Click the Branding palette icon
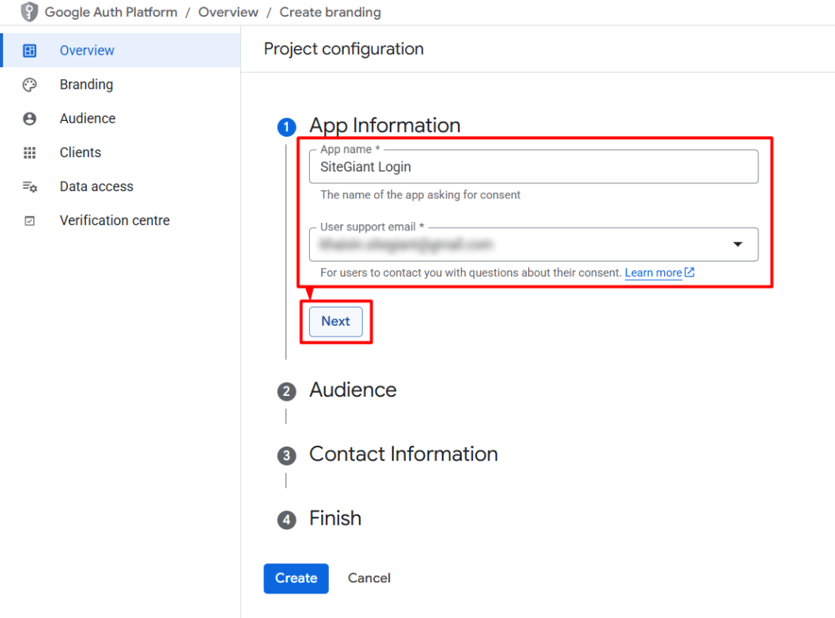835x618 pixels. point(30,85)
